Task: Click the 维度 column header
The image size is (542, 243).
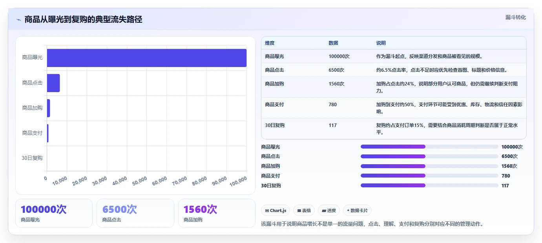Action: point(270,43)
